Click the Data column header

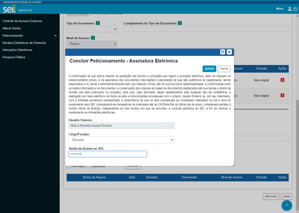point(132,177)
